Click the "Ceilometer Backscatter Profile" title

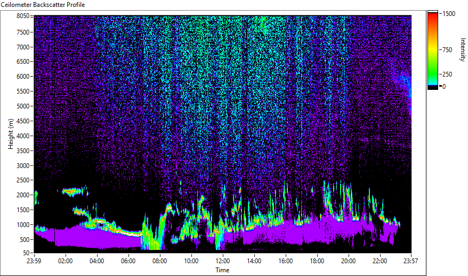click(x=43, y=5)
